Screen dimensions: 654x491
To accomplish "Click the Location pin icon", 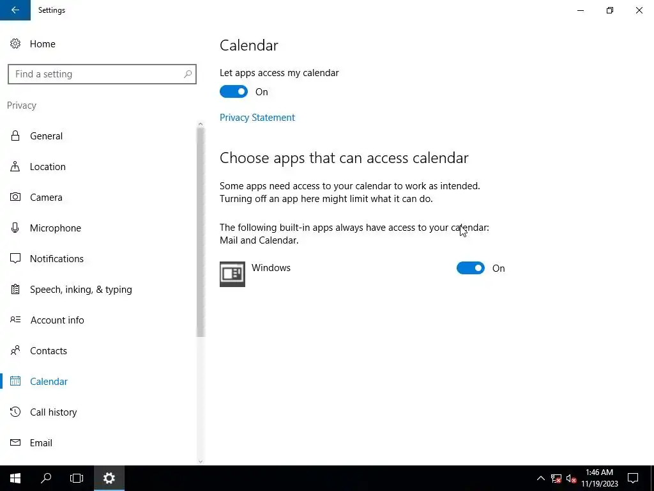I will 15,167.
